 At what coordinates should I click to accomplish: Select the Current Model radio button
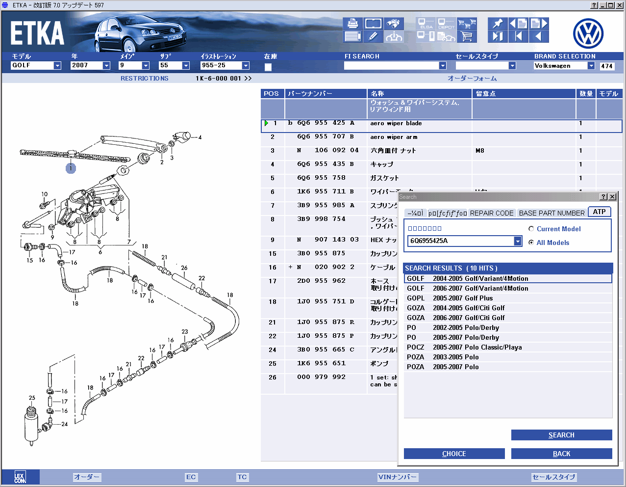click(x=531, y=229)
